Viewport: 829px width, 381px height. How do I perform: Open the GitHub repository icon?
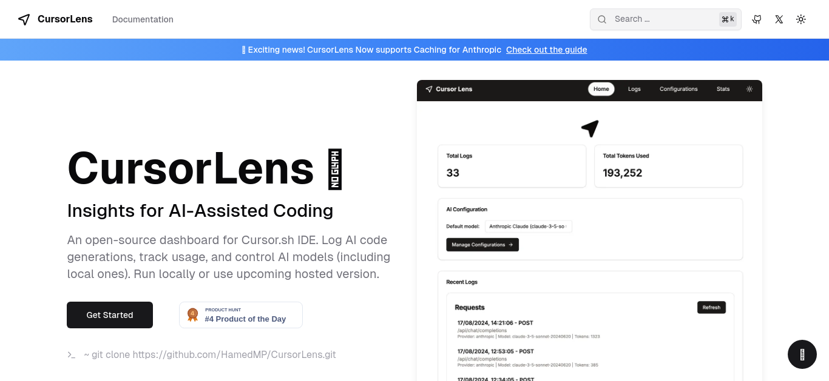757,19
